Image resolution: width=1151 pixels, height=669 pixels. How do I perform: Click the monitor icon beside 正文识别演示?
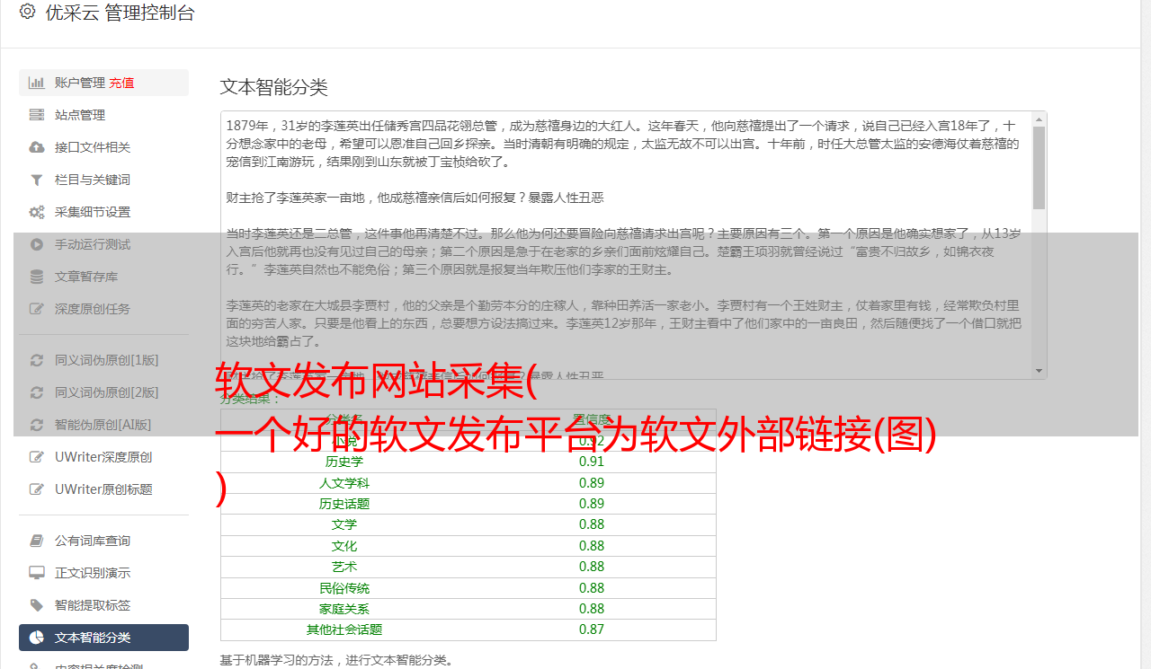point(37,573)
